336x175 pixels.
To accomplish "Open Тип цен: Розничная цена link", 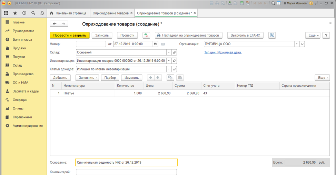I will pos(223,52).
